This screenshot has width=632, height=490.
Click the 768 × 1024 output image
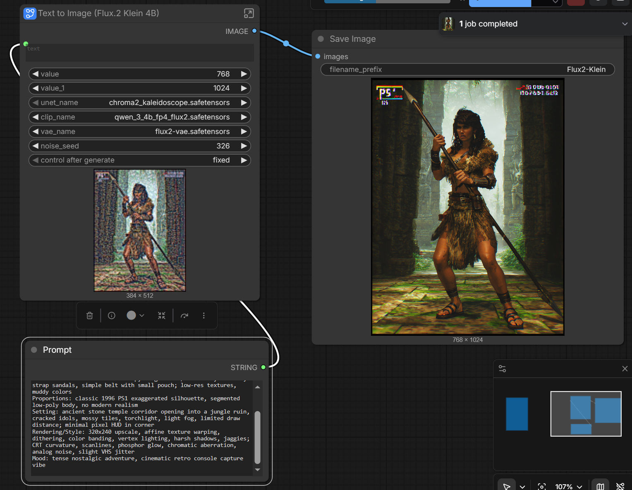click(x=467, y=207)
